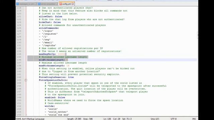Click the maxRegPerIp value
The height and width of the screenshot is (120, 214).
pyautogui.click(x=62, y=54)
